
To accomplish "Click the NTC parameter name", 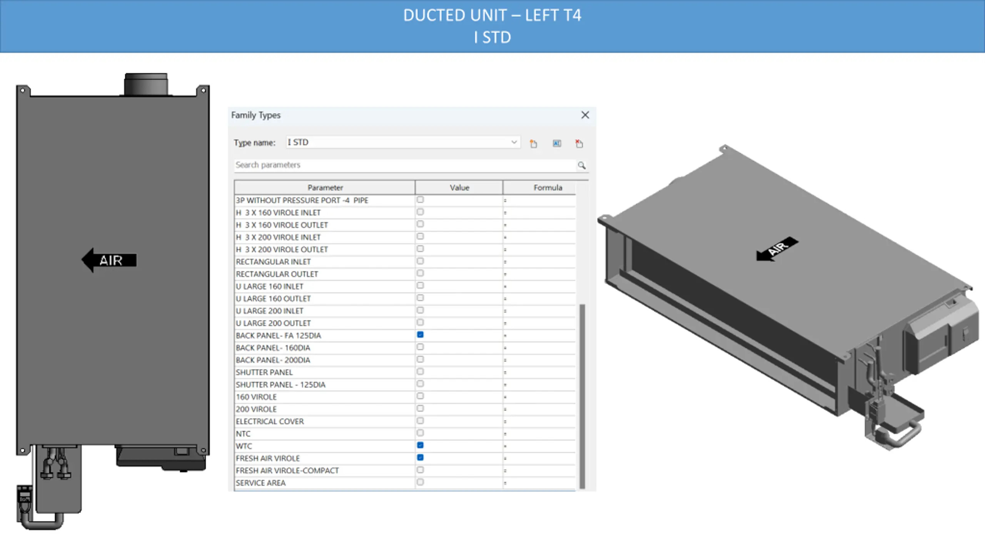I will point(243,434).
